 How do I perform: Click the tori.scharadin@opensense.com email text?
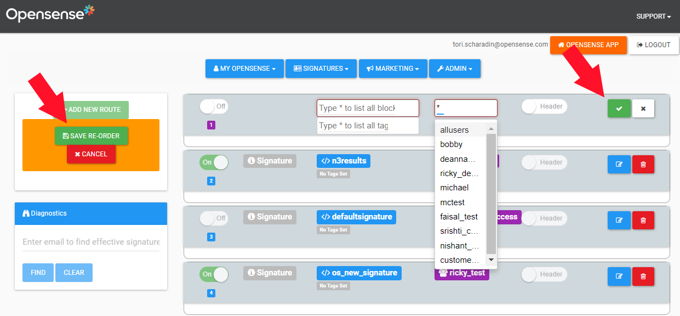[x=500, y=44]
